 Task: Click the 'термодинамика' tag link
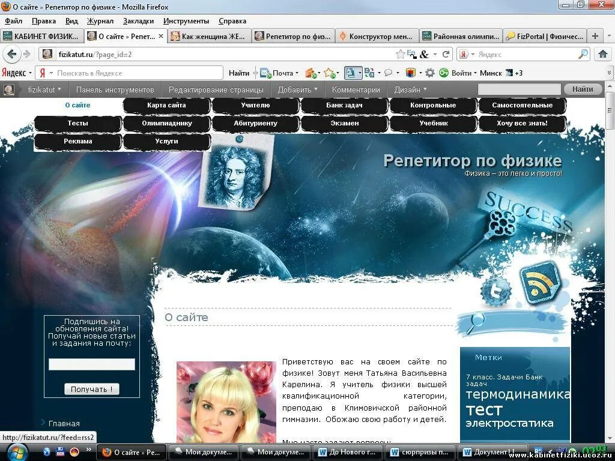(517, 394)
